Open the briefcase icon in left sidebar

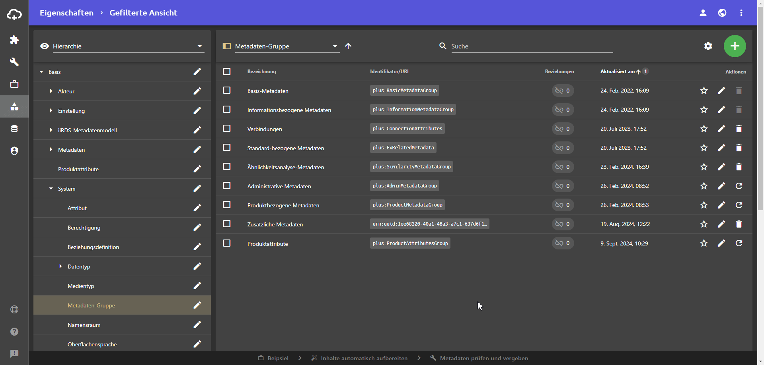[14, 84]
